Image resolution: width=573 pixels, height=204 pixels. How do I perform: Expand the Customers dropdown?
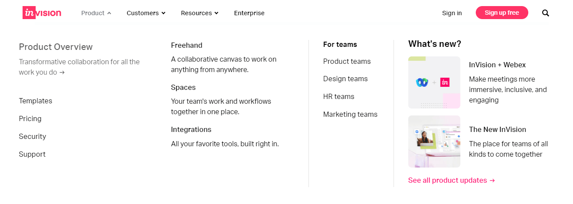tap(146, 13)
